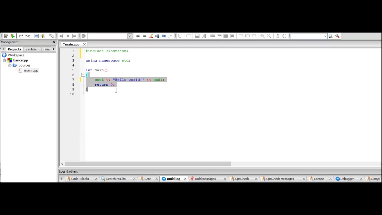
Task: Click 'int main()' on line 5
Action: click(97, 70)
